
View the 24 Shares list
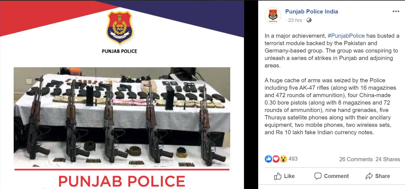(388, 159)
